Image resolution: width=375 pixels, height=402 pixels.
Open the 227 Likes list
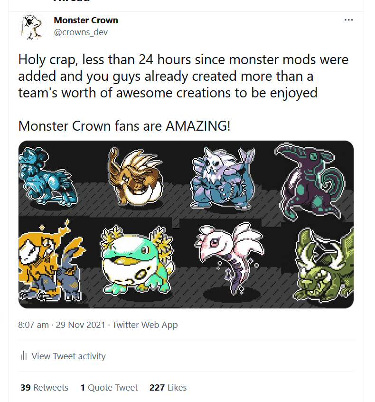coord(168,387)
